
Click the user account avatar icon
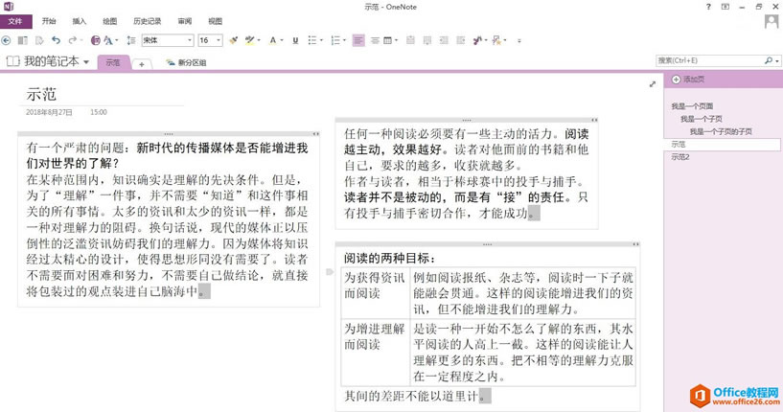pyautogui.click(x=771, y=21)
